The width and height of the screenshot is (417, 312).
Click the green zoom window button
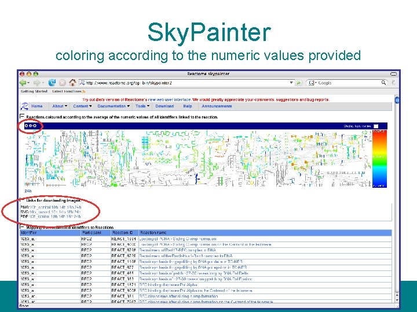click(36, 74)
